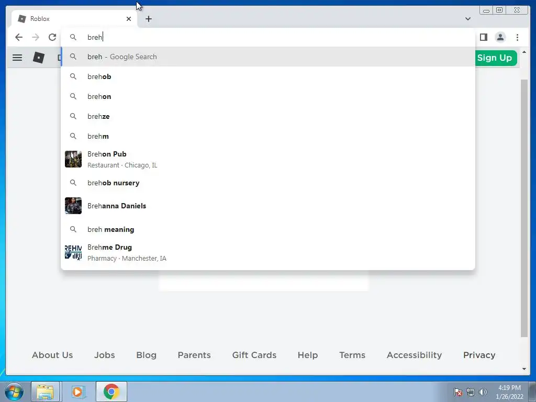
Task: Click the green Sign Up button
Action: pyautogui.click(x=496, y=58)
